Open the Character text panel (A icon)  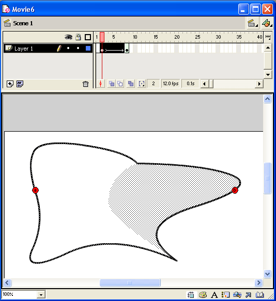coord(214,295)
